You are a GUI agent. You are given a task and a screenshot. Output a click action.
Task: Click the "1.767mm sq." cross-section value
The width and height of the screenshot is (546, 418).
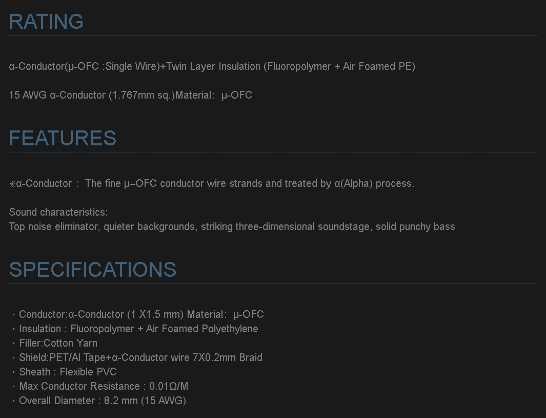pos(141,95)
